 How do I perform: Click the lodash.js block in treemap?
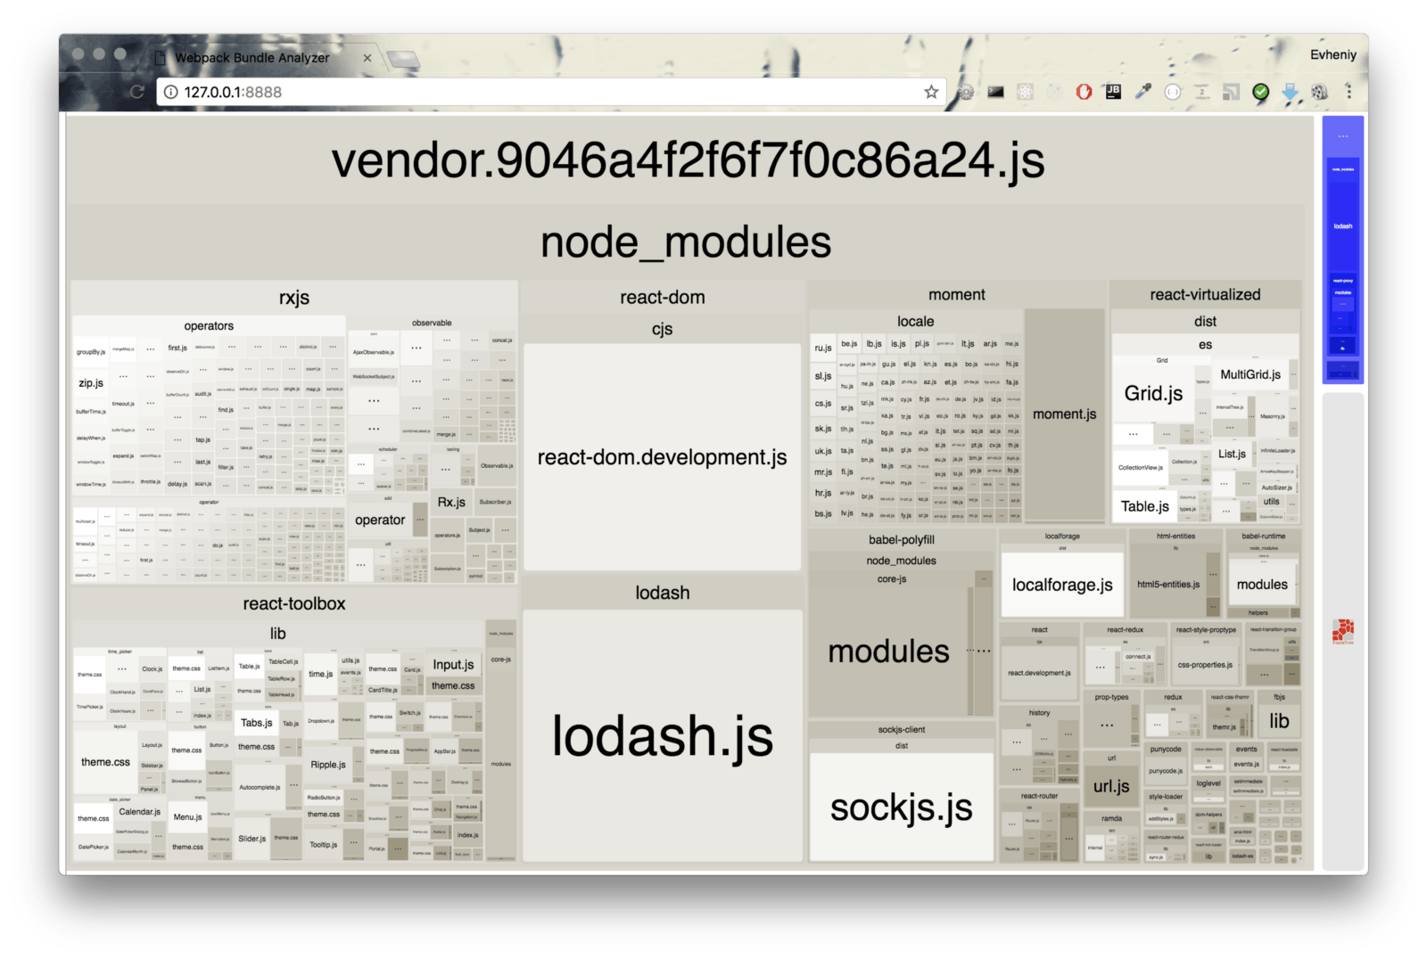tap(662, 736)
